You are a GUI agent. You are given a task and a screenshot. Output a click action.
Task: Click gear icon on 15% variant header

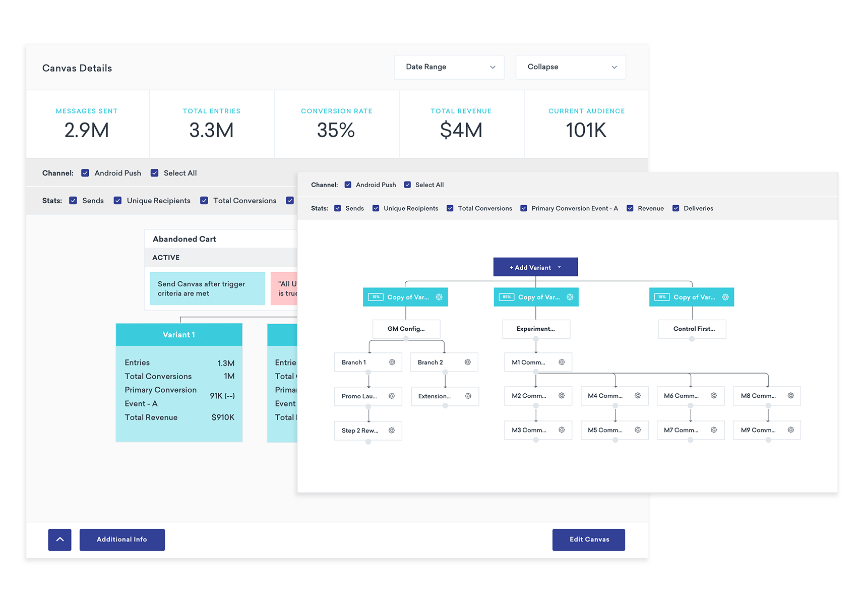439,297
